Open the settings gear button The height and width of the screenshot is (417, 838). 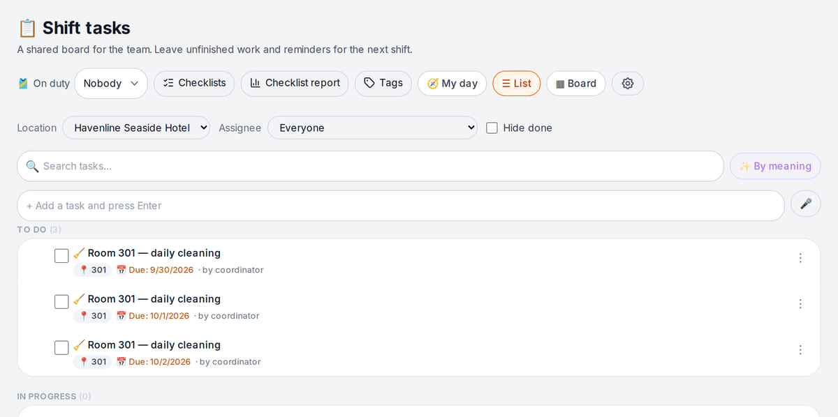(627, 83)
